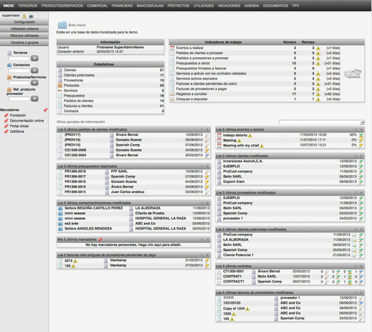372x332 pixels.
Task: Click the printer icon beside supervisor
Action: (x=31, y=16)
